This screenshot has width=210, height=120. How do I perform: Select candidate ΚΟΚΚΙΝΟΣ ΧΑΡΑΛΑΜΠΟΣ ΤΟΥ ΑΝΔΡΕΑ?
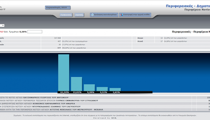pos(54,104)
